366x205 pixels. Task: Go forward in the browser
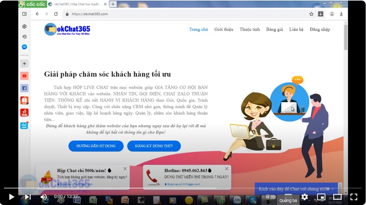pyautogui.click(x=47, y=14)
